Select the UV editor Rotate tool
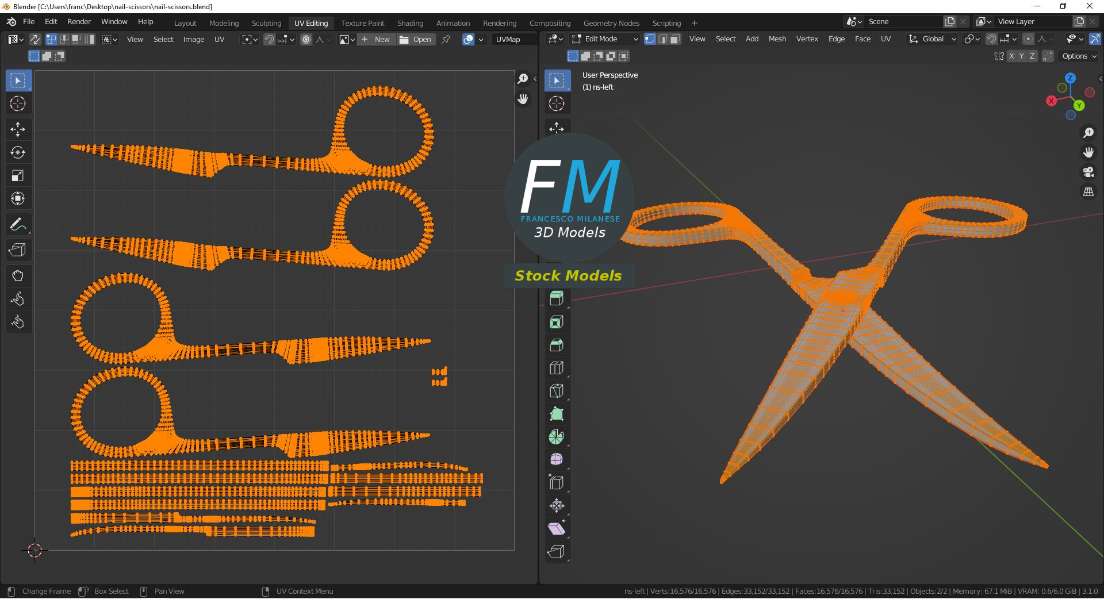1104x599 pixels. tap(18, 152)
